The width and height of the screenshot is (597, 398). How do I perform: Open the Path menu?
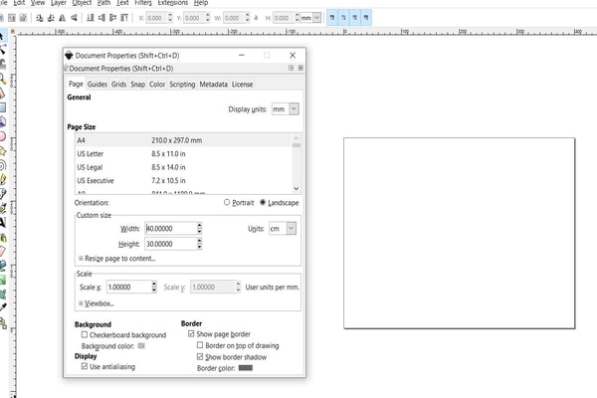tap(103, 3)
